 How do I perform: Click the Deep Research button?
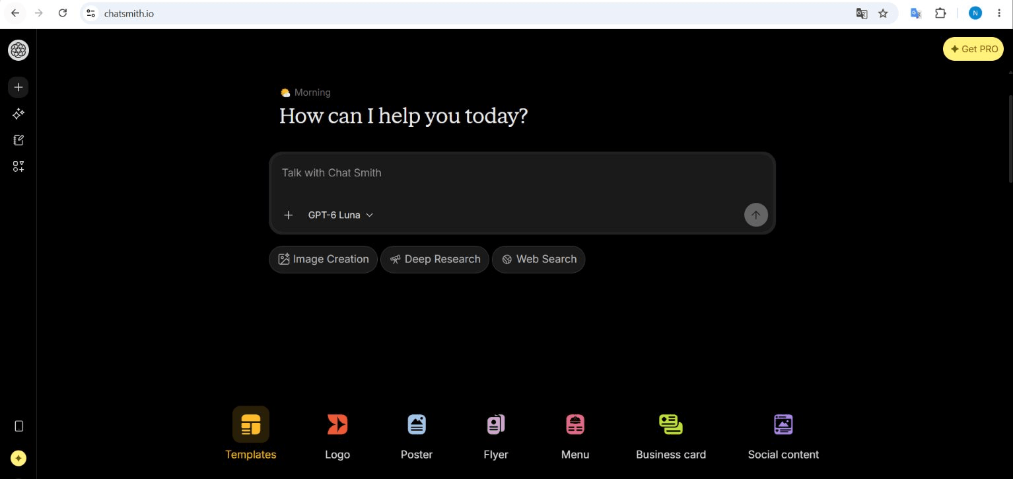tap(435, 260)
